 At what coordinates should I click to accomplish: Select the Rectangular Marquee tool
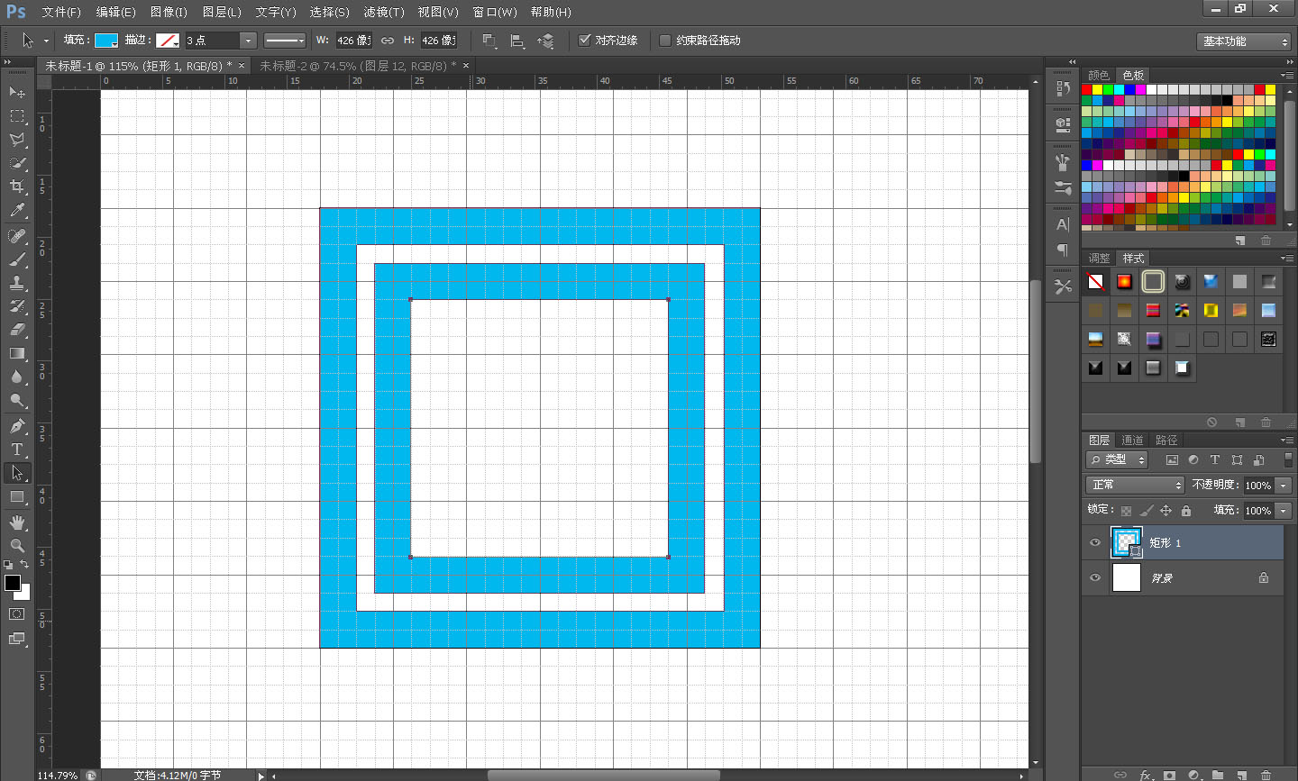click(17, 116)
